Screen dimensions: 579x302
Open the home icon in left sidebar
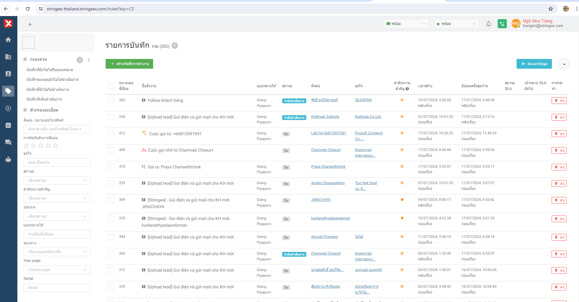[x=8, y=40]
